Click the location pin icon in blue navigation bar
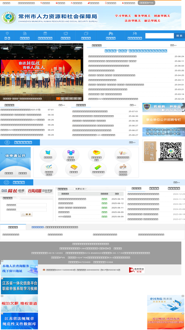This screenshot has width=185, height=330. coord(7,34)
